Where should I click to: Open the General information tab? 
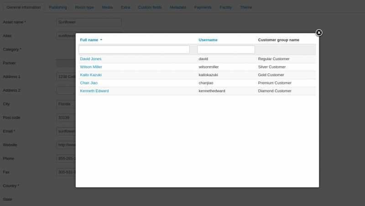coord(24,7)
